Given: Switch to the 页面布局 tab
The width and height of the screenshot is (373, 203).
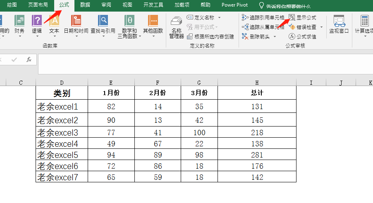Looking at the screenshot, I should point(38,5).
